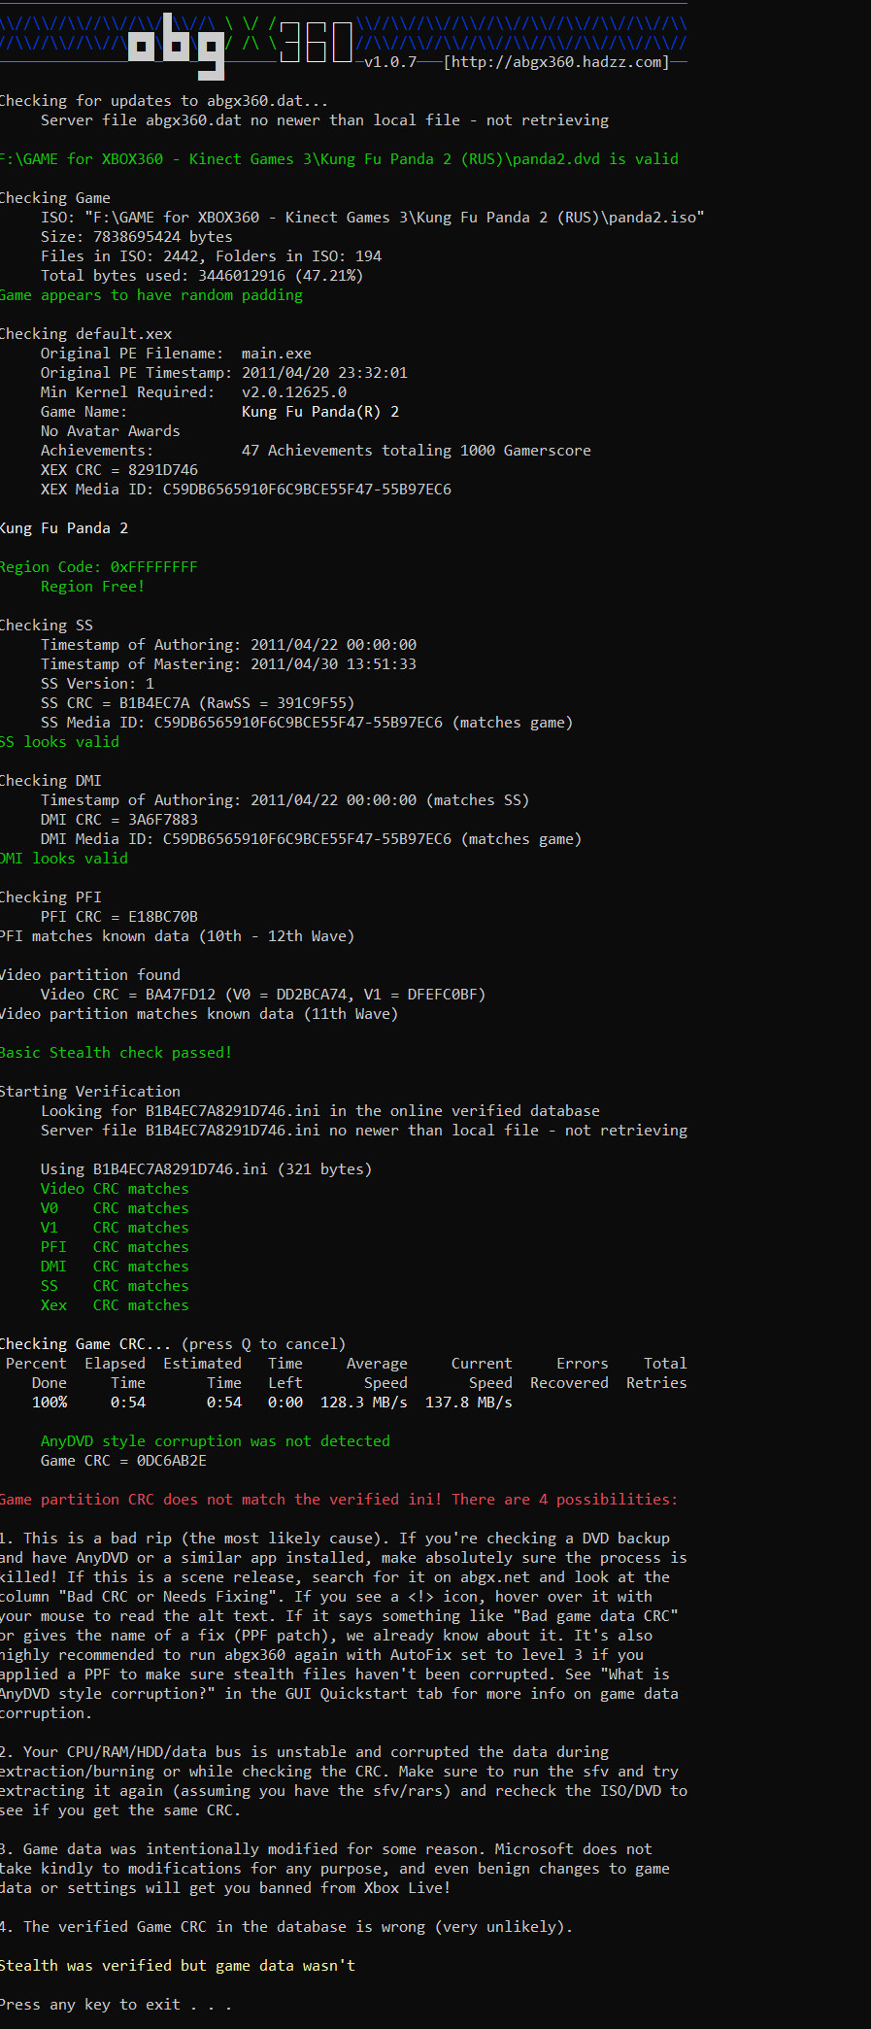
Task: Click 'Checking Game CRC... (press Q to cancel)'
Action: point(173,1344)
